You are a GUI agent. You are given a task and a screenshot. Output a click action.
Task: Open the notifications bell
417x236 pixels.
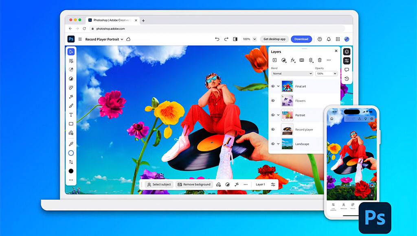[x=329, y=39]
